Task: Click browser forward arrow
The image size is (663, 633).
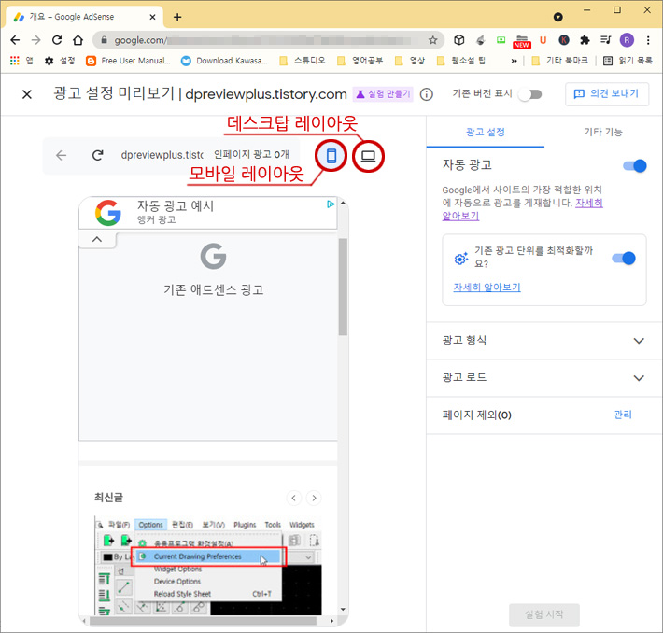Action: (x=36, y=40)
